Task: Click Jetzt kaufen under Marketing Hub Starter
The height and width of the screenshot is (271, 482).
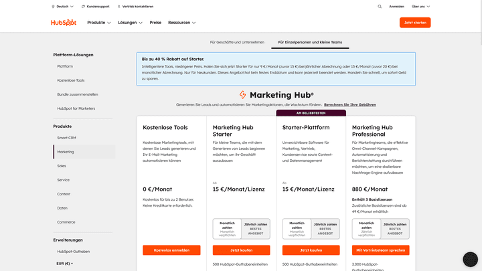Action: click(241, 250)
